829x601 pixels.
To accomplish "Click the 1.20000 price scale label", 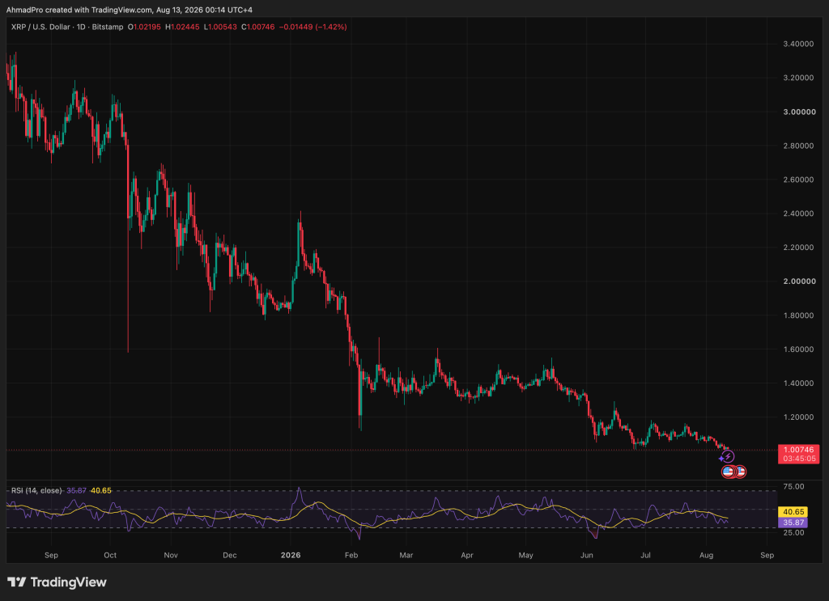I will click(798, 417).
